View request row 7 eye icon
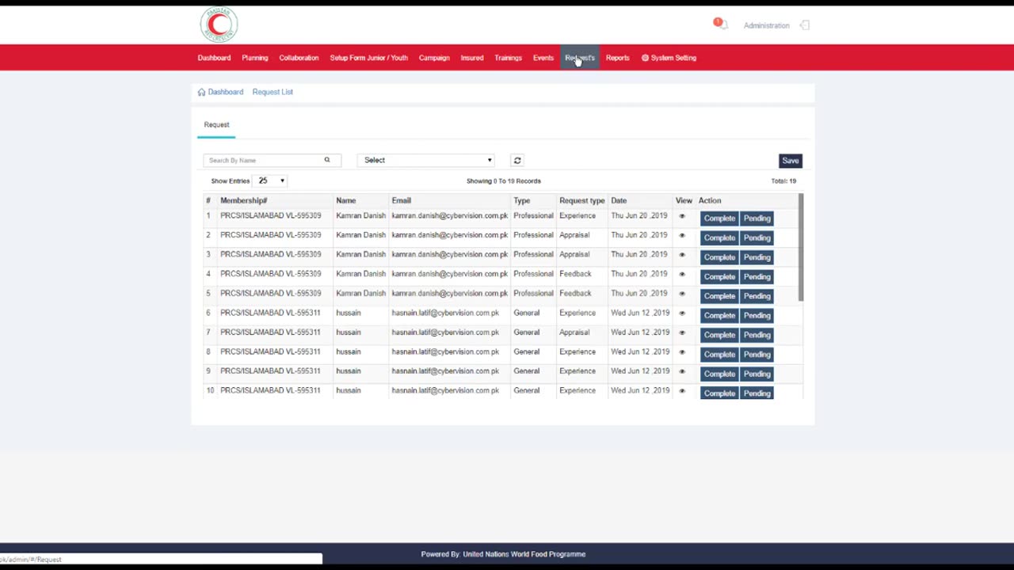 681,332
